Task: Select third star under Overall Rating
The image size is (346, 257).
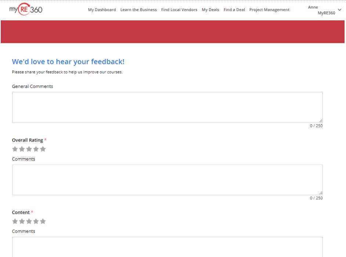Action: (x=29, y=149)
